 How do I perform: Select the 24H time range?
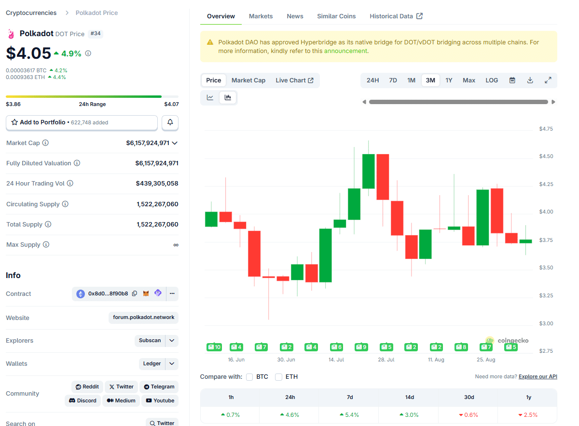372,80
